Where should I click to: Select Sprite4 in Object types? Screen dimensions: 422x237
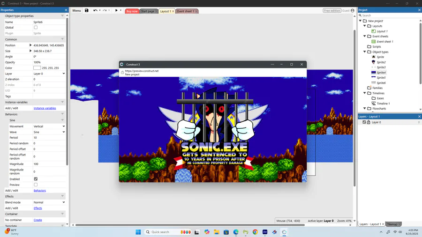[x=381, y=73]
